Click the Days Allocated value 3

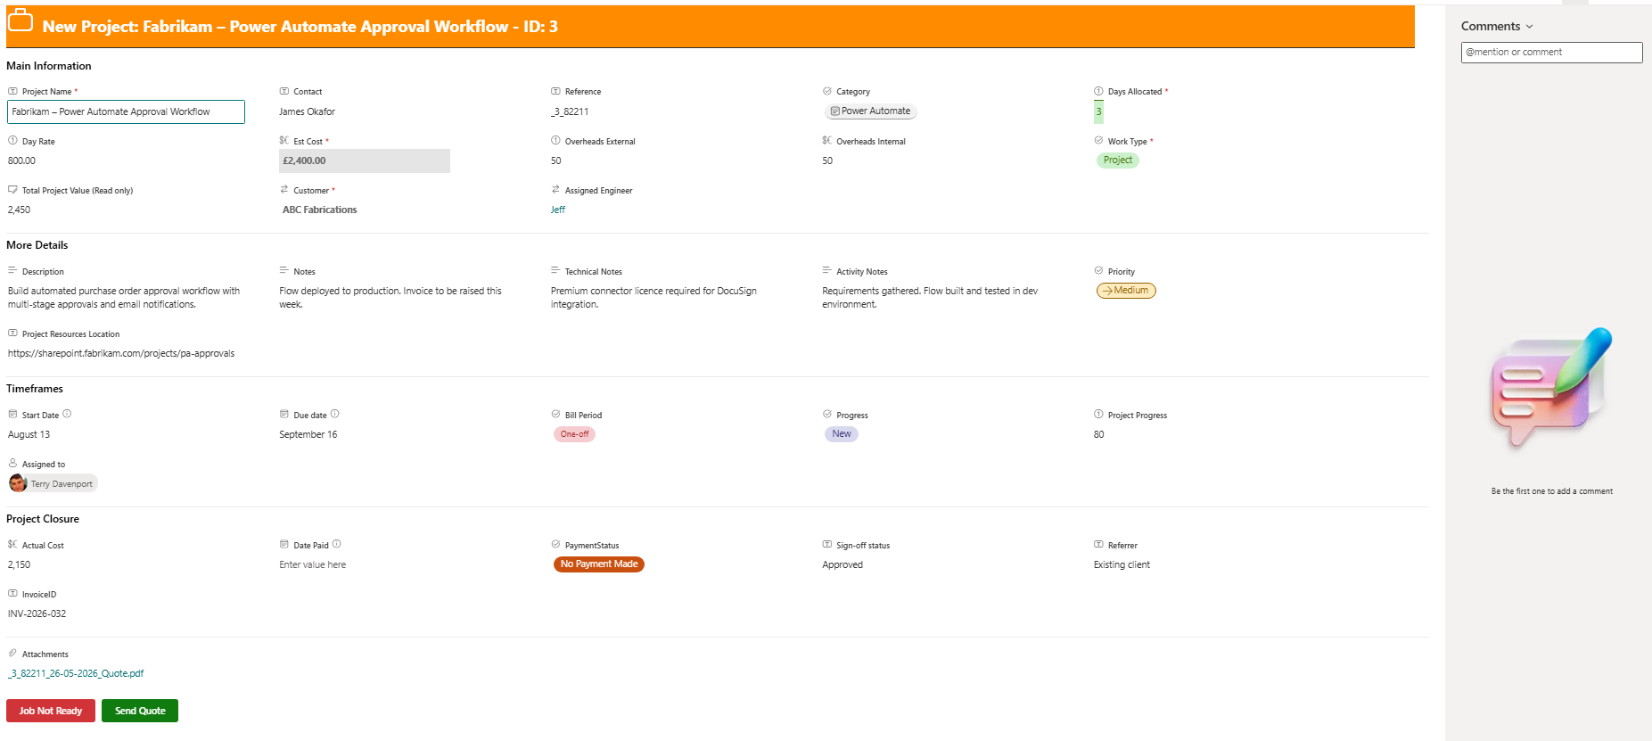tap(1098, 111)
